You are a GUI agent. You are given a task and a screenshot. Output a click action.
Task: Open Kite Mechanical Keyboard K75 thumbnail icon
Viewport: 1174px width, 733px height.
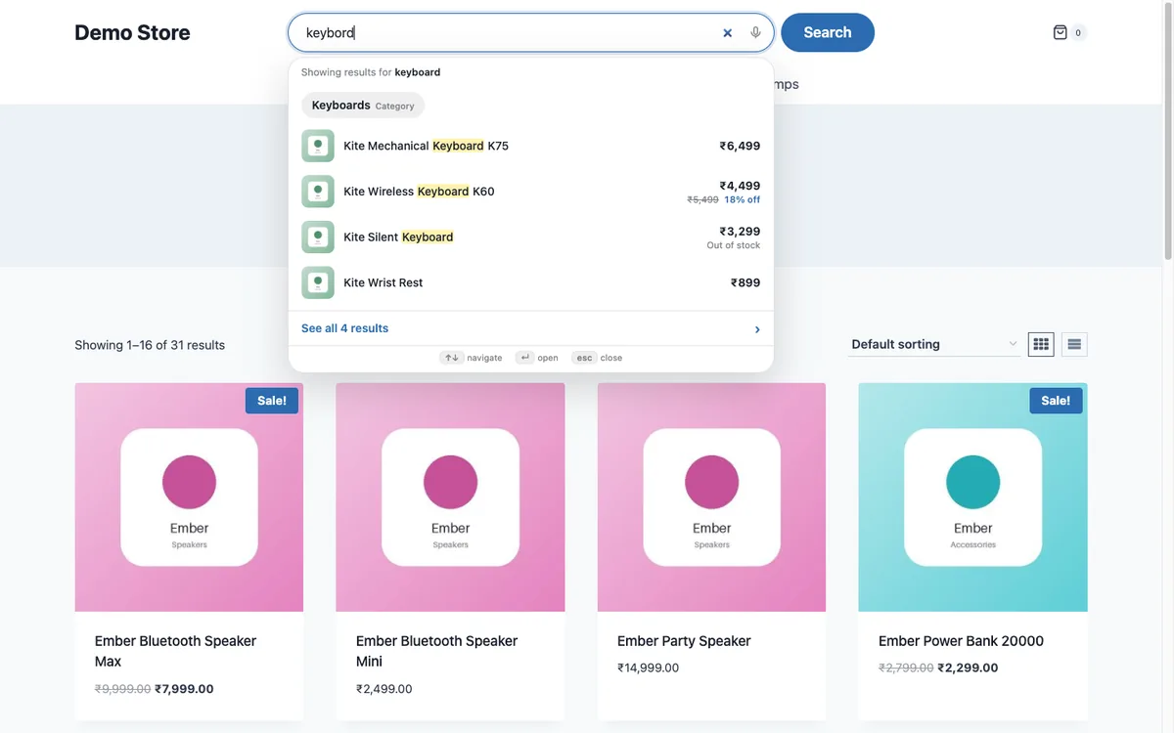pyautogui.click(x=318, y=146)
